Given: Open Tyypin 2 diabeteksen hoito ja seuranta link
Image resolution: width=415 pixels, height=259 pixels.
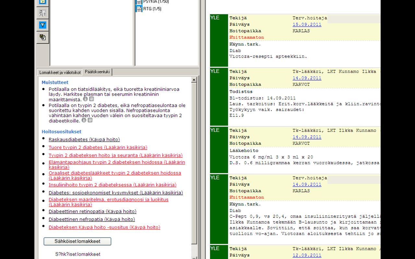Looking at the screenshot, I should (x=116, y=155).
